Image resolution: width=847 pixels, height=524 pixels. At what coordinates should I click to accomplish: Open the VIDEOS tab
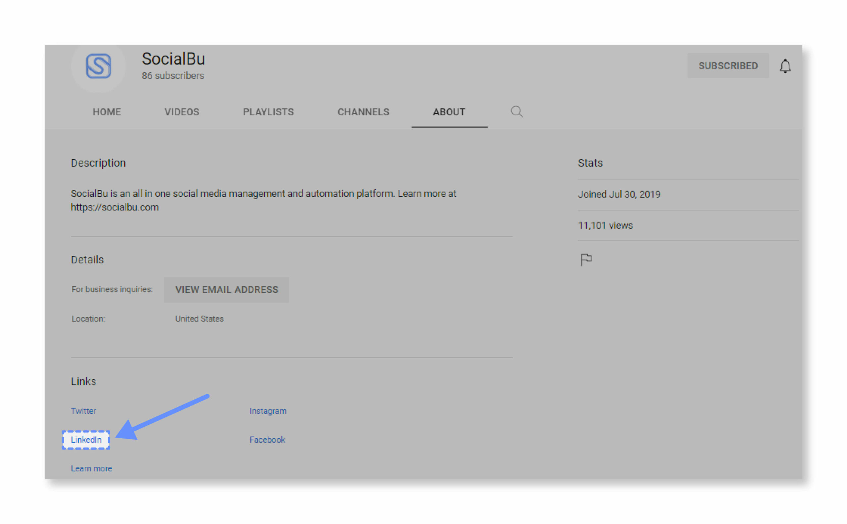[182, 112]
